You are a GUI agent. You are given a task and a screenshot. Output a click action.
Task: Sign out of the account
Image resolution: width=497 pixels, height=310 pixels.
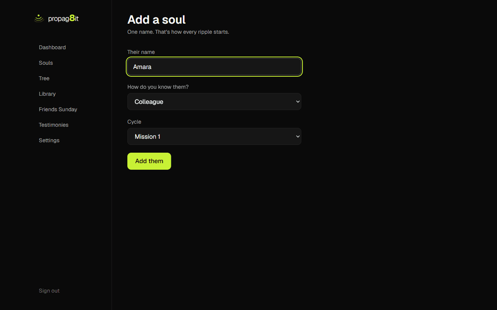(49, 291)
